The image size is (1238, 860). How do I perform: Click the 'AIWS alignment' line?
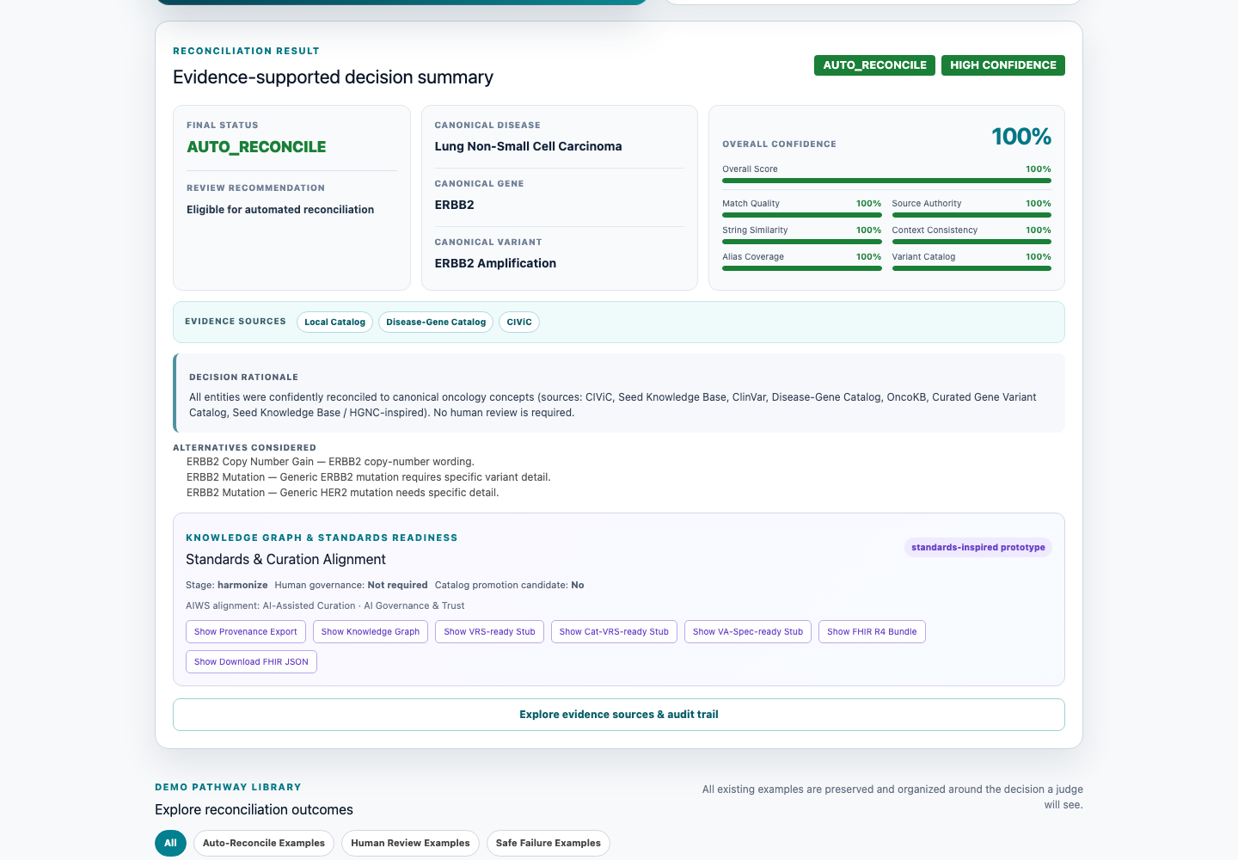(x=325, y=605)
